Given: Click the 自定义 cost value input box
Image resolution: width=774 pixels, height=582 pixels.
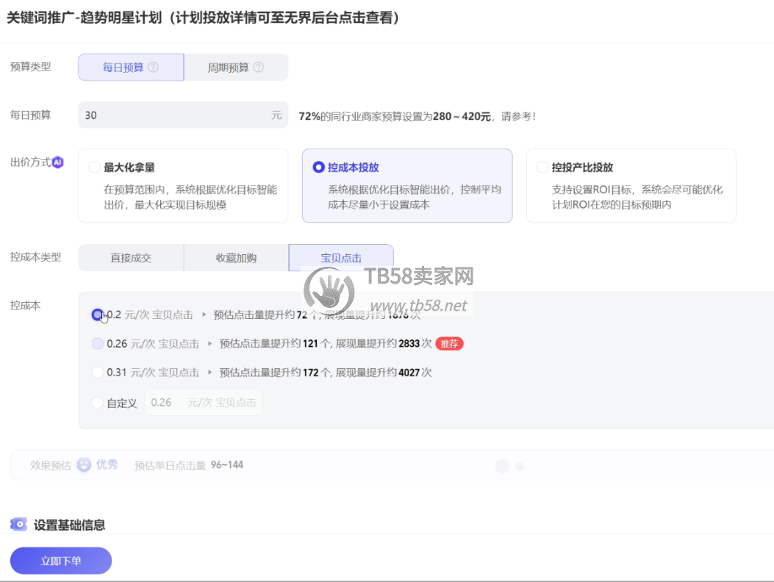Looking at the screenshot, I should tap(203, 403).
